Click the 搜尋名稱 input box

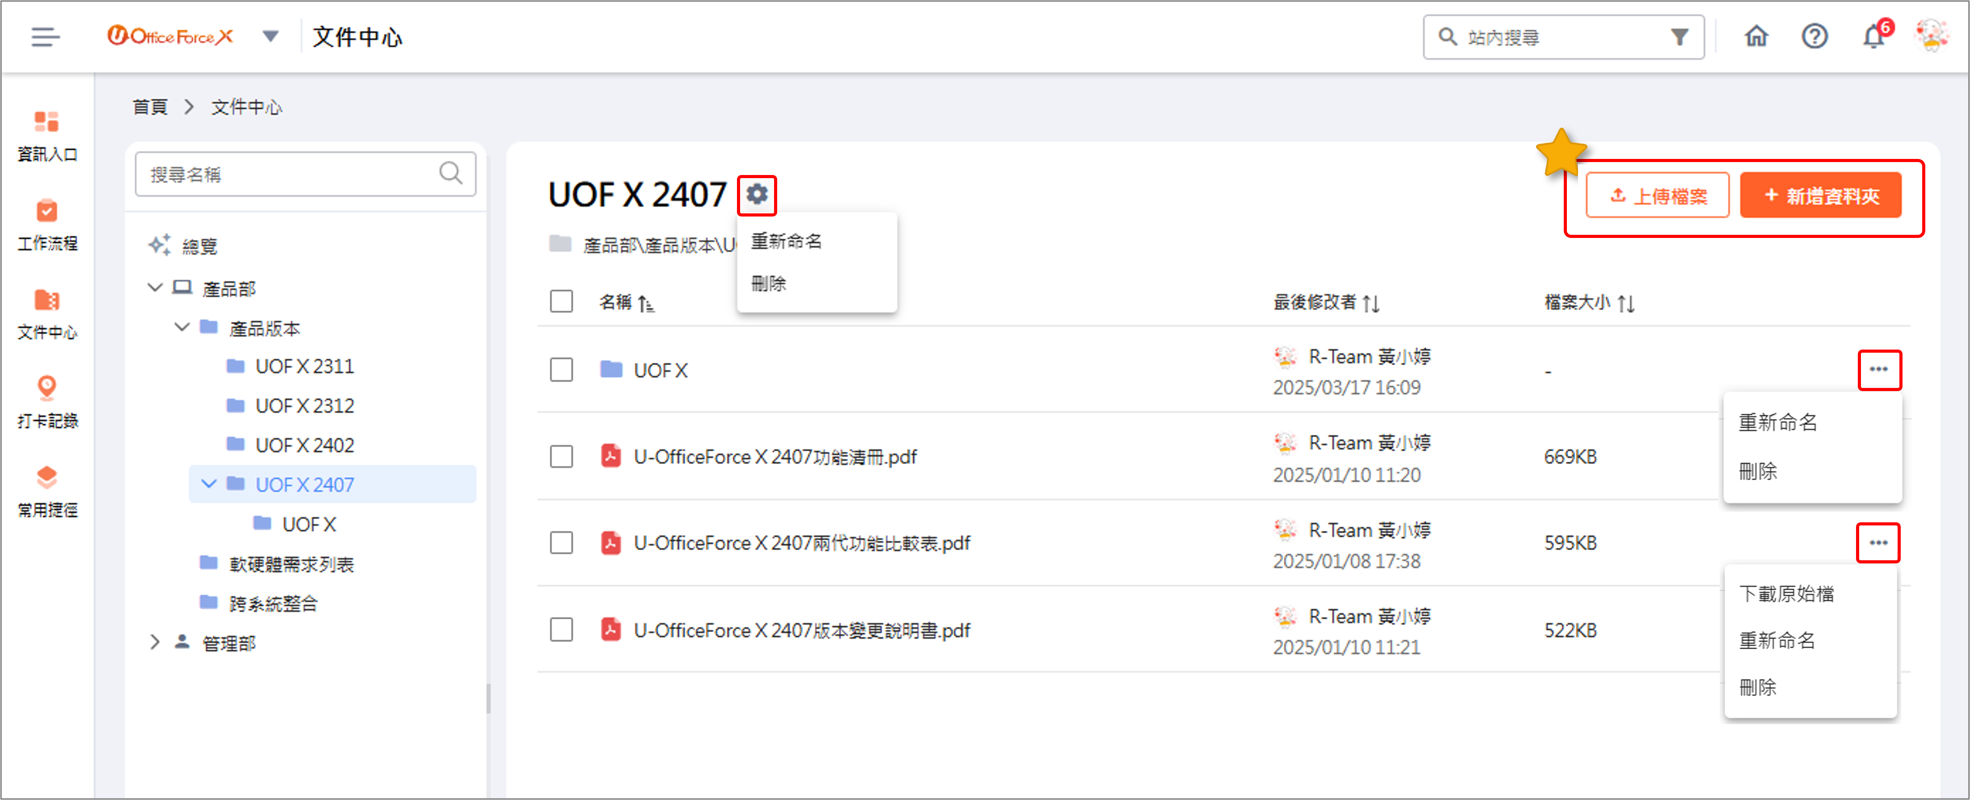pyautogui.click(x=305, y=174)
